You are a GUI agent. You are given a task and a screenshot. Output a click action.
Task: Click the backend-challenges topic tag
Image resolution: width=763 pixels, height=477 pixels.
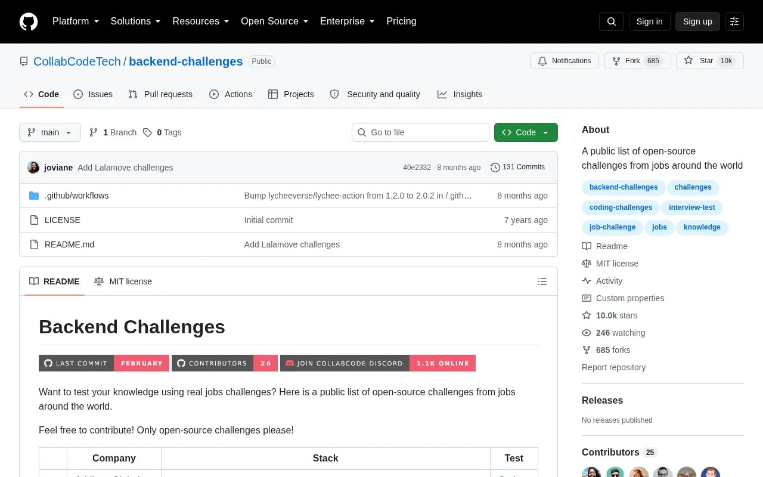pos(624,187)
